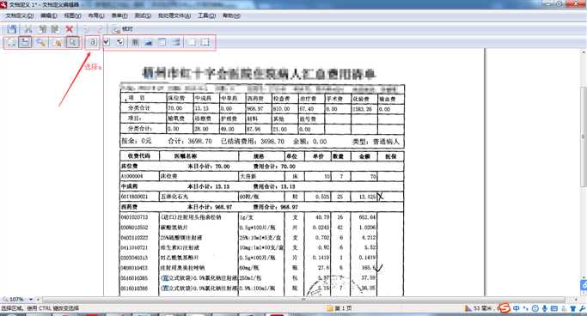Click the 五淋化石丸 item name cell
Image resolution: width=587 pixels, height=316 pixels.
click(x=174, y=197)
